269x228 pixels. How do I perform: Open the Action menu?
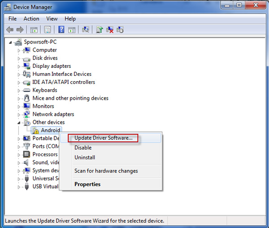[31, 18]
